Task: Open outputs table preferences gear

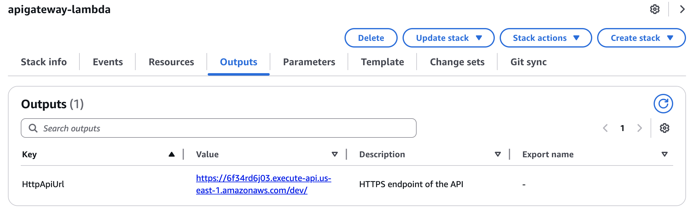Action: tap(664, 128)
